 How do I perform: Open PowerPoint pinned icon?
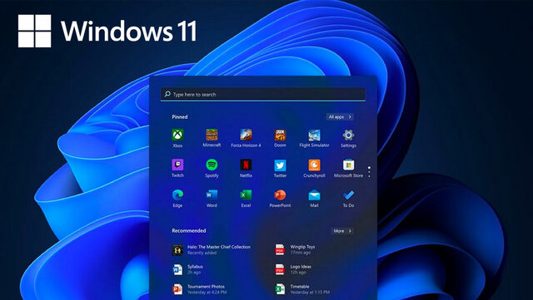pyautogui.click(x=280, y=194)
